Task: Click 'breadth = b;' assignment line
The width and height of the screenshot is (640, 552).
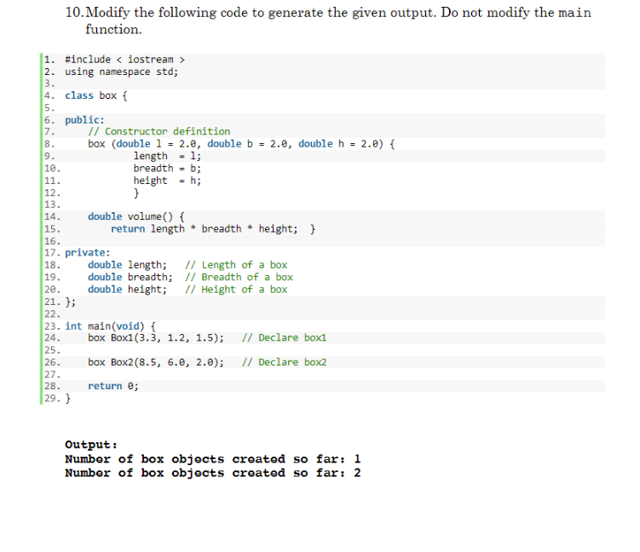Action: tap(167, 169)
